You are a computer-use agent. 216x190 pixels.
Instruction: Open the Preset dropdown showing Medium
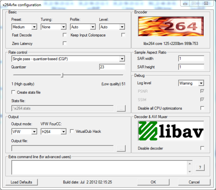tap(24, 27)
